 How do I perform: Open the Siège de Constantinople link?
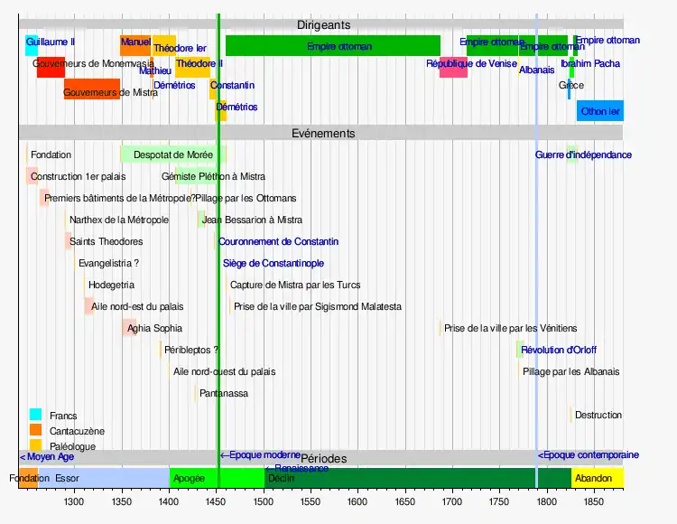(x=273, y=264)
